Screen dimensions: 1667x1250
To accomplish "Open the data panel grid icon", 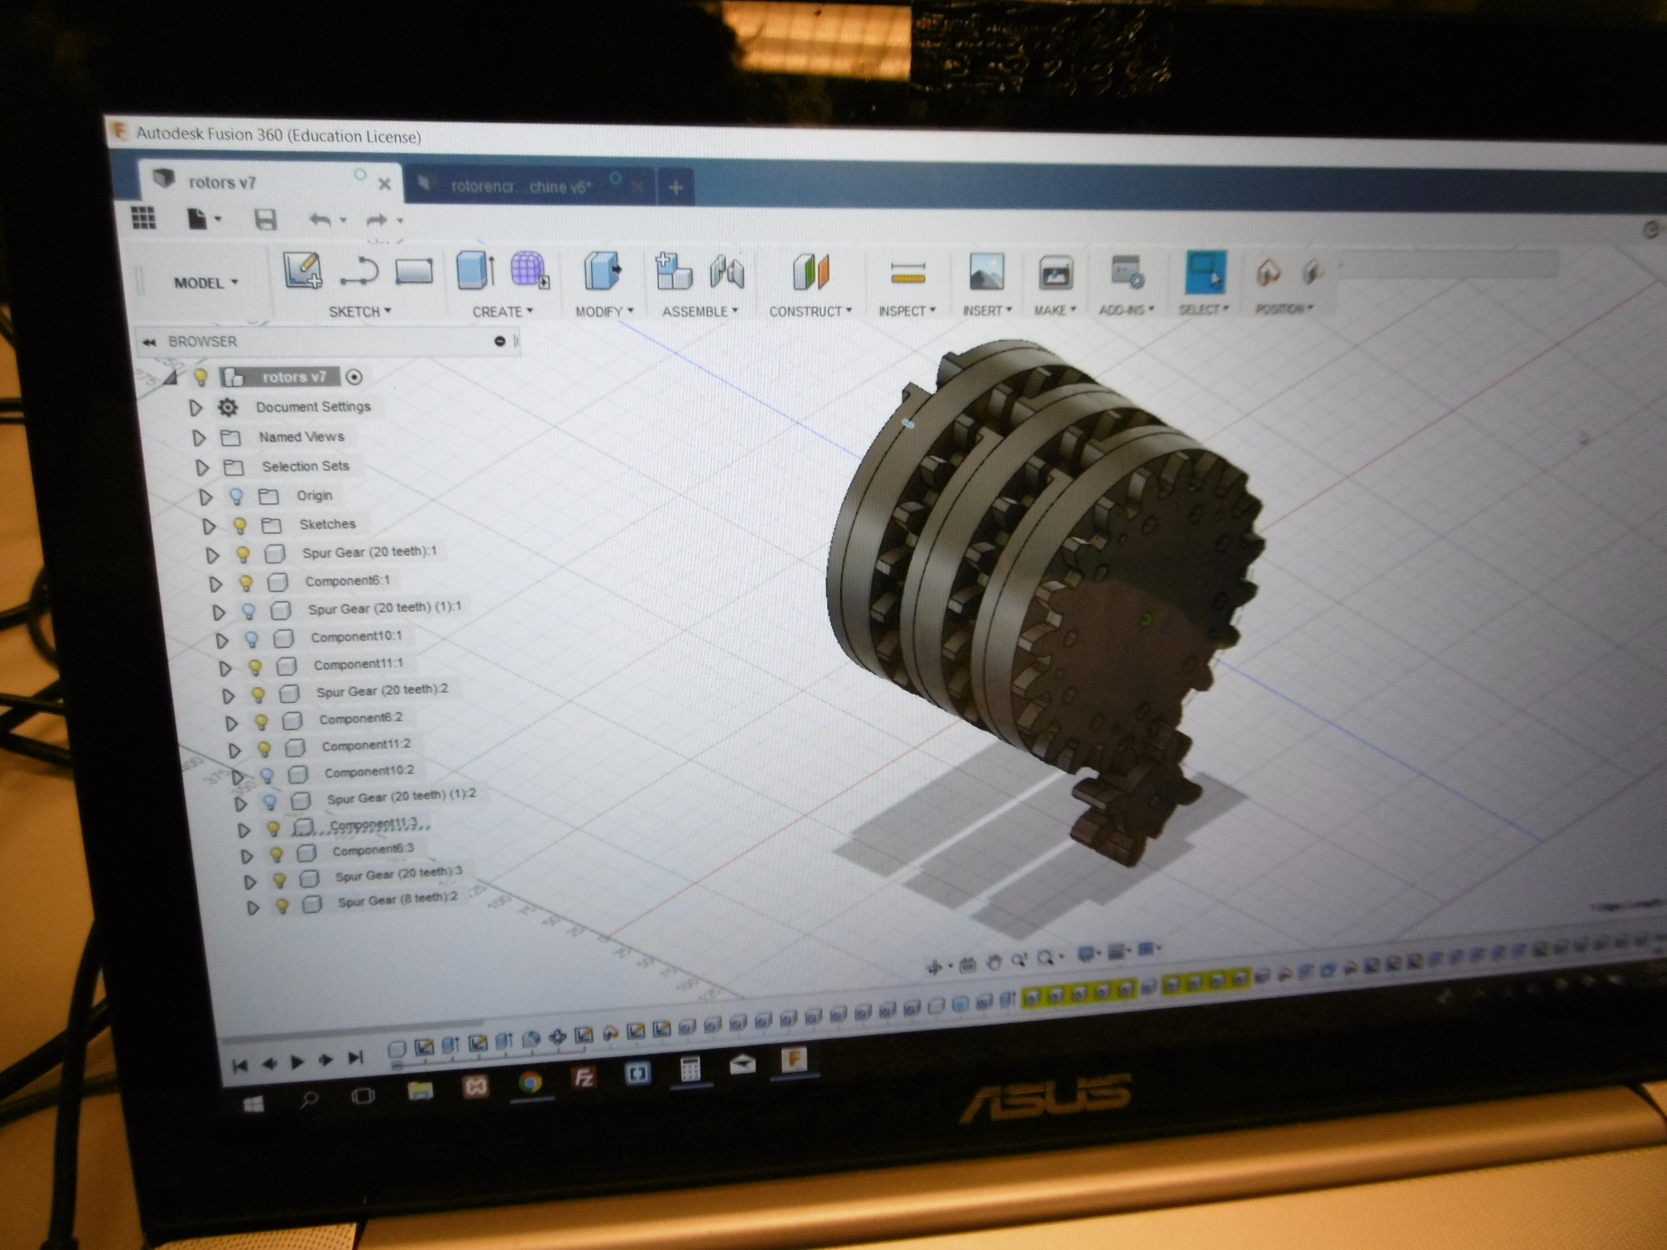I will (x=144, y=217).
